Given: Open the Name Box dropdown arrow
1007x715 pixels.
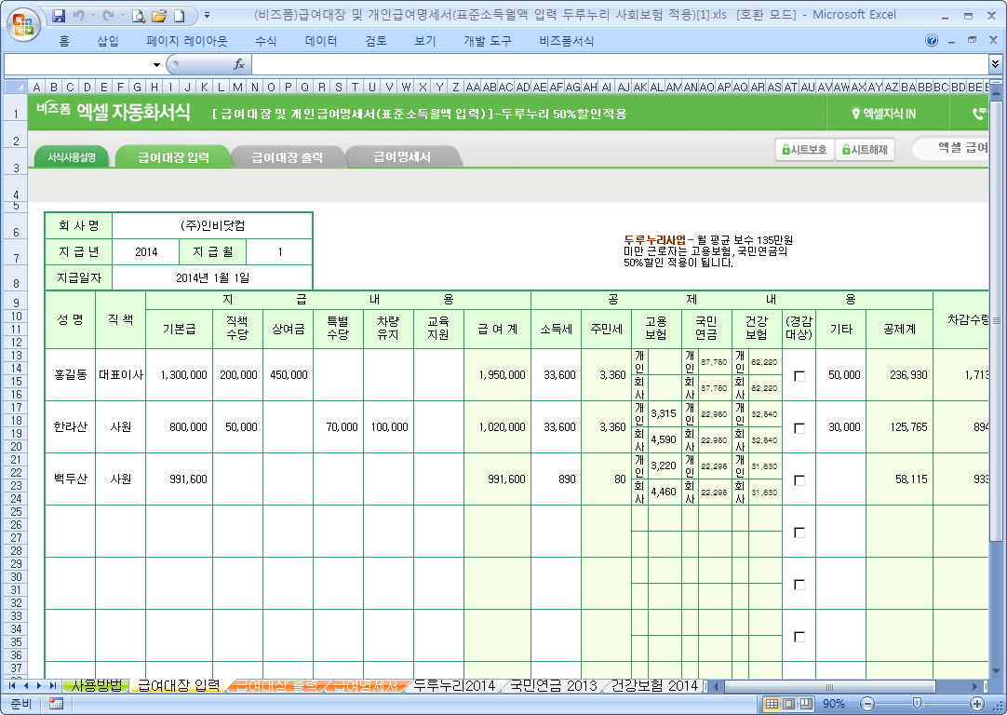Looking at the screenshot, I should point(156,64).
